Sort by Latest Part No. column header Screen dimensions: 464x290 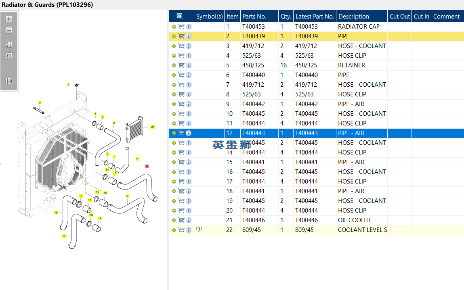pos(315,16)
